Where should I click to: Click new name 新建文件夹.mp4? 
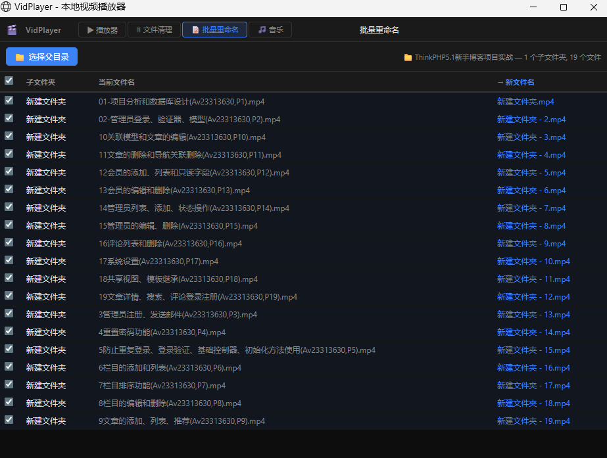click(525, 102)
